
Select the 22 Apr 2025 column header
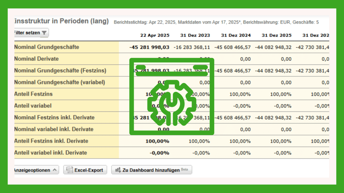click(x=155, y=35)
